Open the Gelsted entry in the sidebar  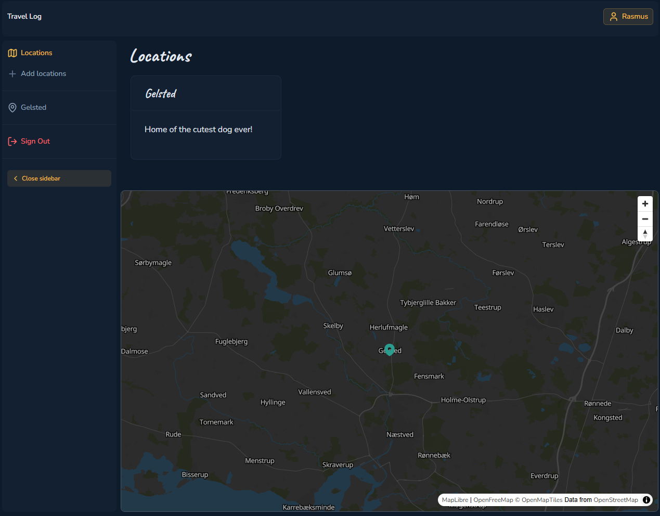click(33, 107)
